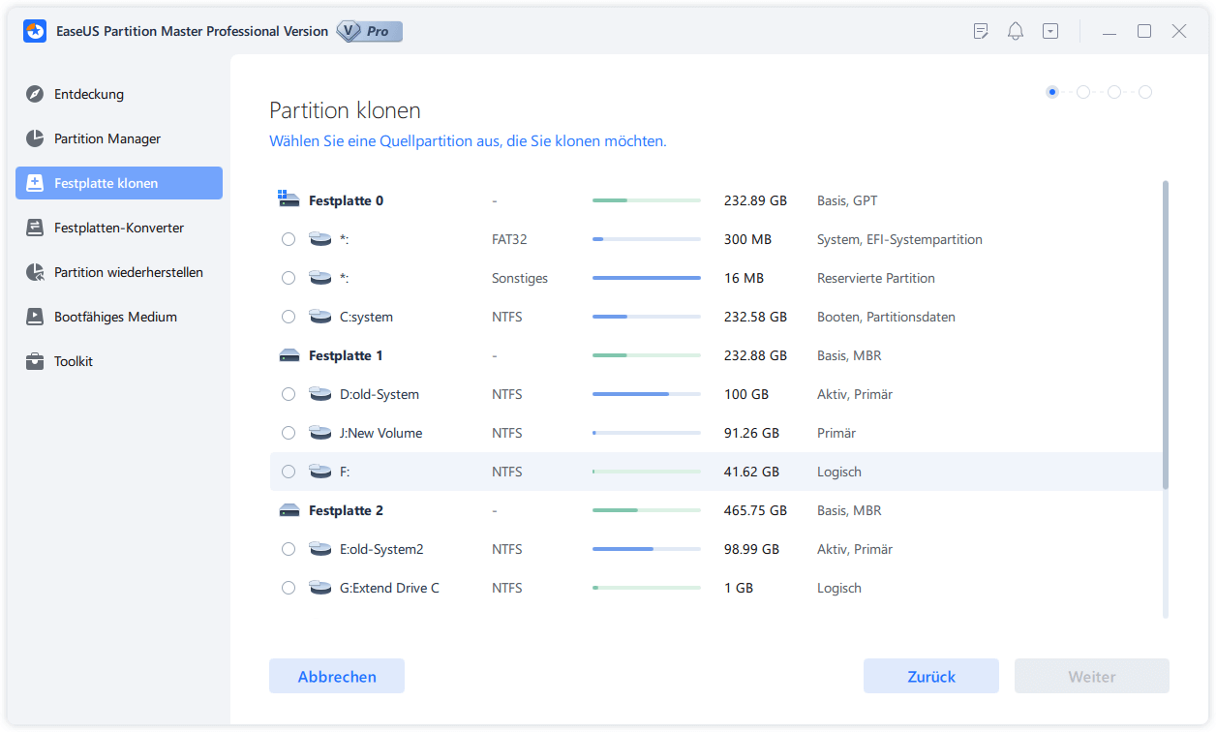Click the drive icon of E:old-System2
The image size is (1216, 732).
tap(319, 549)
